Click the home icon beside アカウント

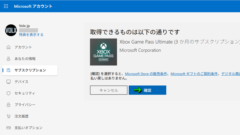[x=8, y=47]
